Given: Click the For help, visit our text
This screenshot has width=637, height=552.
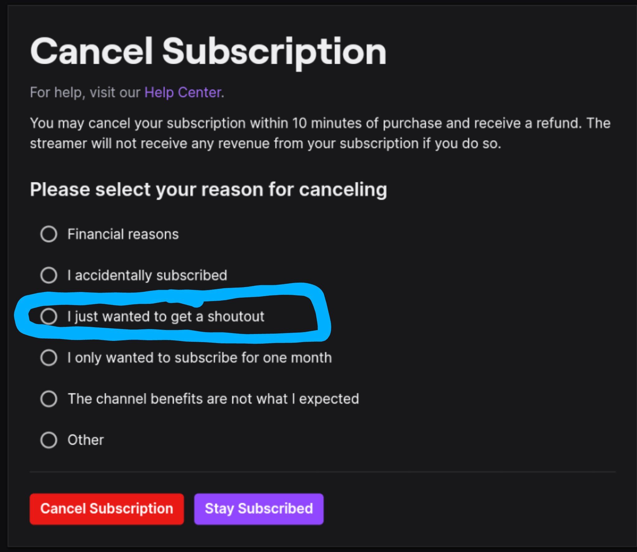Looking at the screenshot, I should (x=85, y=92).
